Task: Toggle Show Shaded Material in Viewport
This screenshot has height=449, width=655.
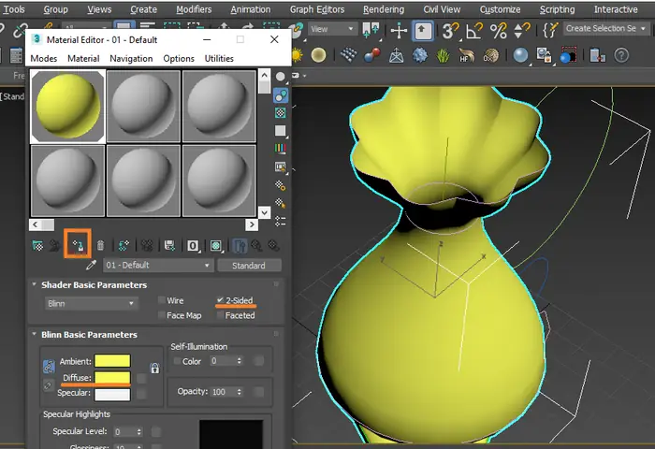Action: click(x=216, y=246)
